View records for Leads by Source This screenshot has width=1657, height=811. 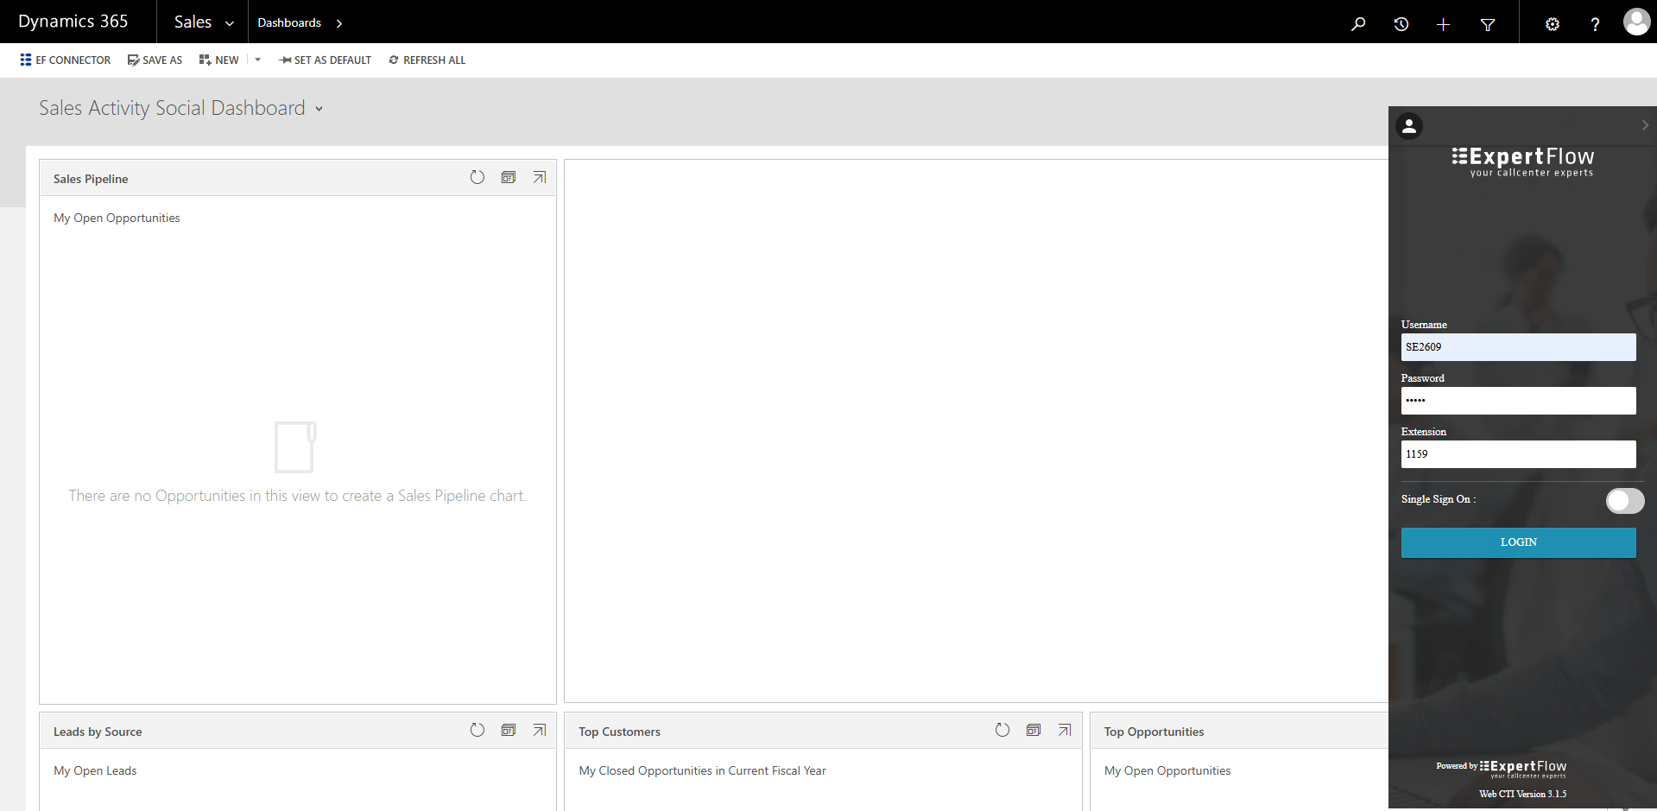[x=509, y=730]
